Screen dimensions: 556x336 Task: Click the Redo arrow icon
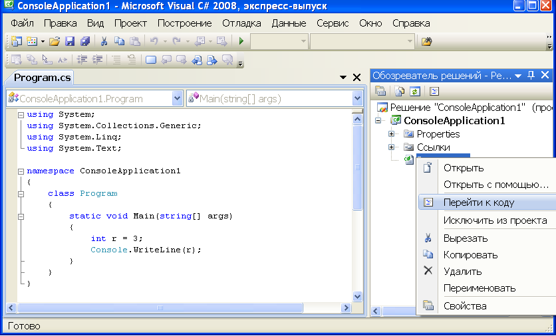(x=177, y=41)
